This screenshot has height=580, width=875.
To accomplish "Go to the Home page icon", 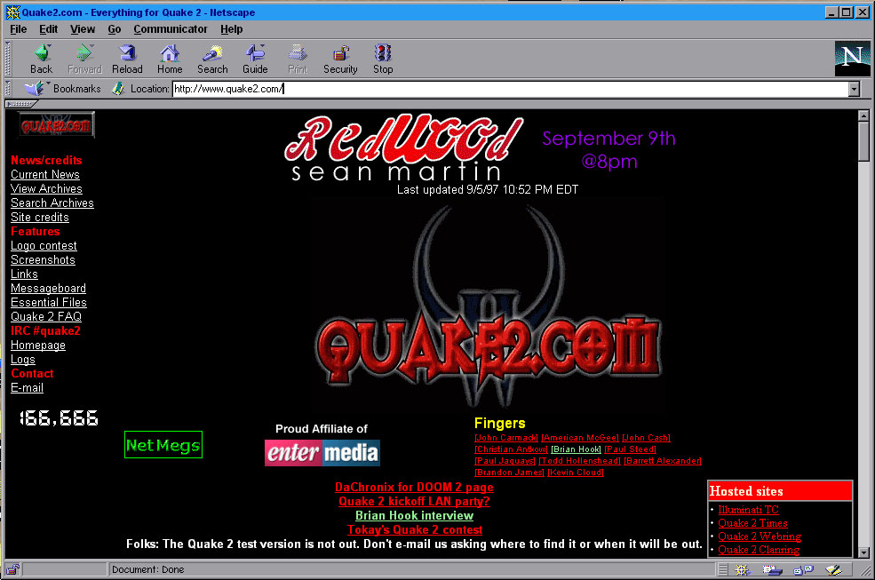I will [x=170, y=60].
